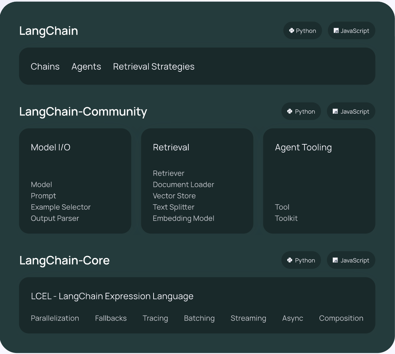The width and height of the screenshot is (395, 354).
Task: Click the Python icon beside LangChain-Core
Action: tap(290, 260)
